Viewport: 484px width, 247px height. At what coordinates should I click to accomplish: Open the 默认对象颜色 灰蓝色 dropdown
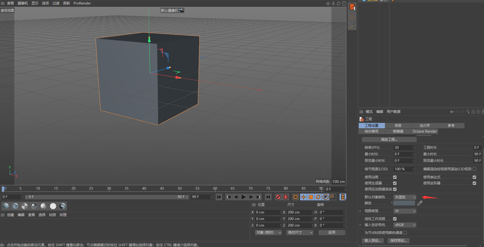[x=405, y=197]
